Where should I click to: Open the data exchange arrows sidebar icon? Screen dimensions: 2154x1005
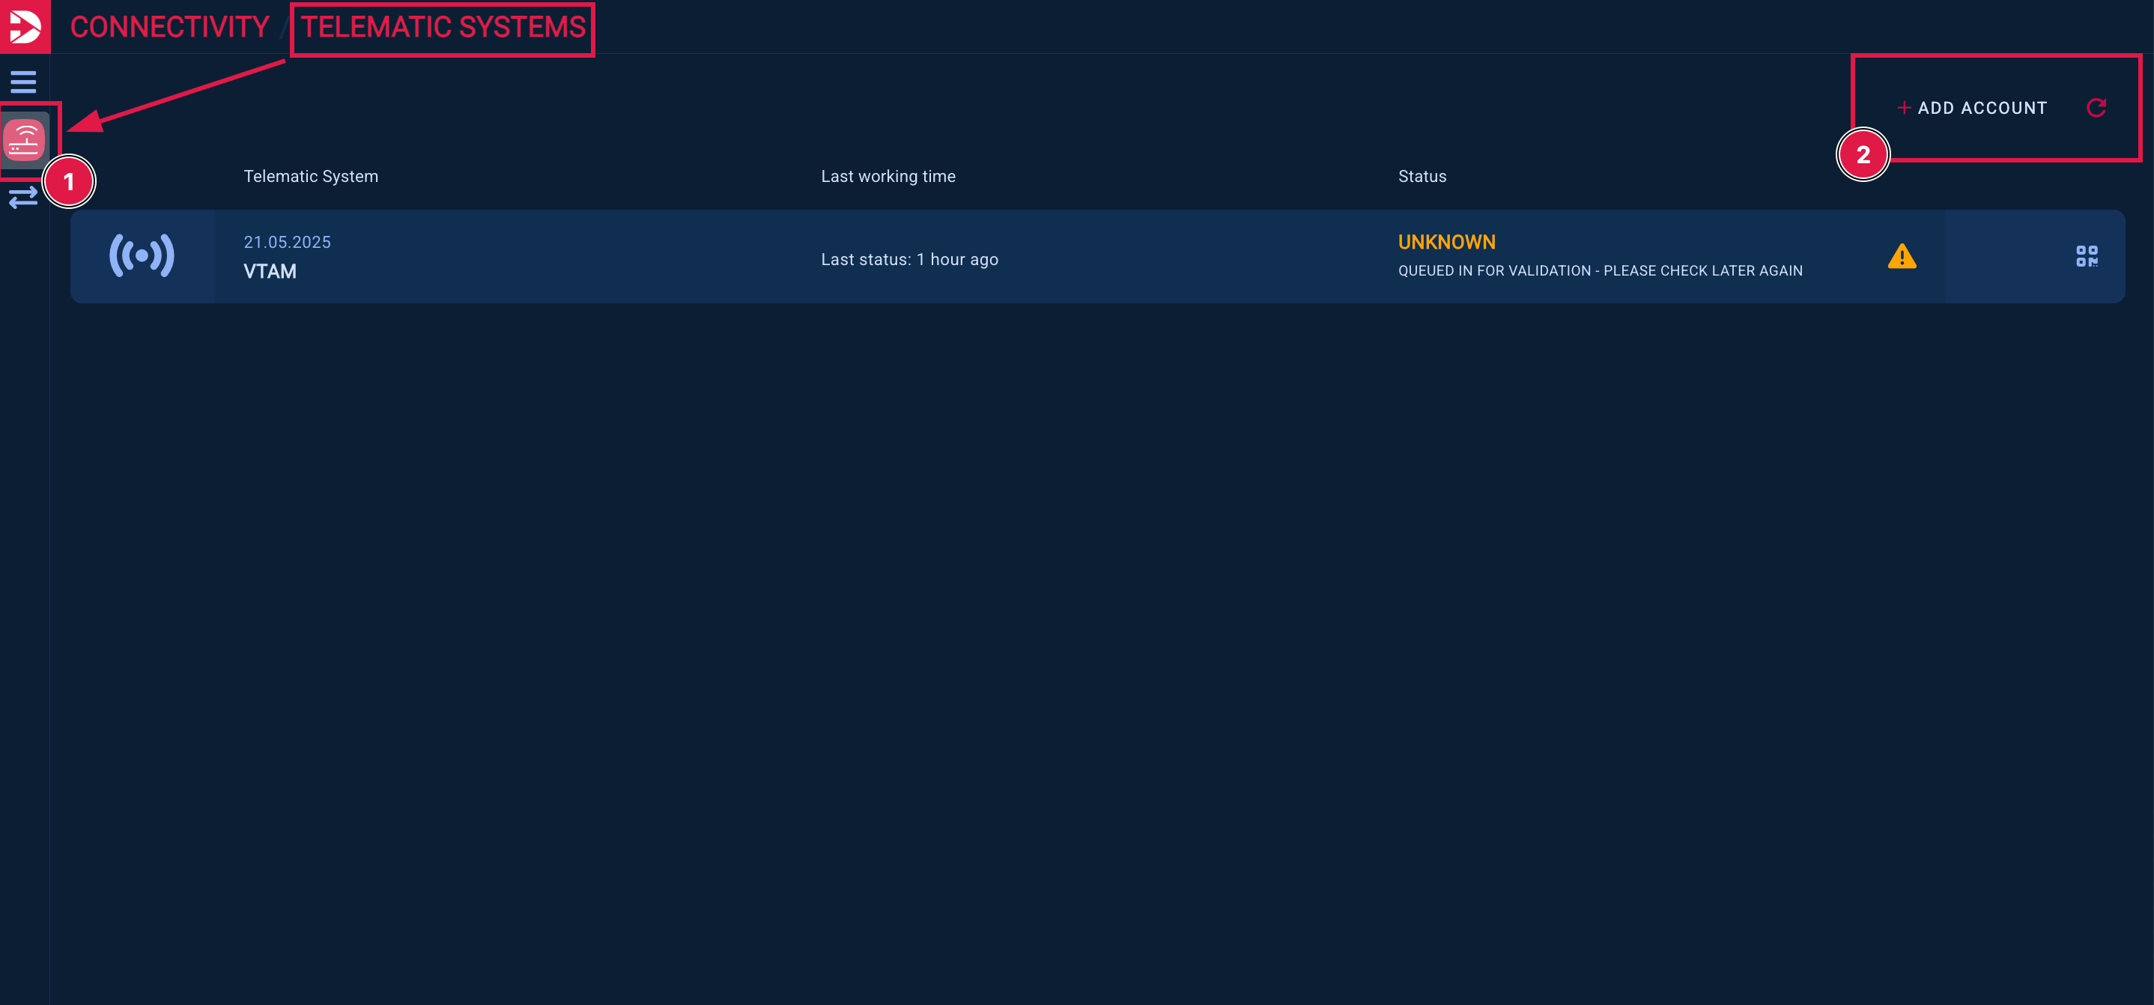pos(23,197)
